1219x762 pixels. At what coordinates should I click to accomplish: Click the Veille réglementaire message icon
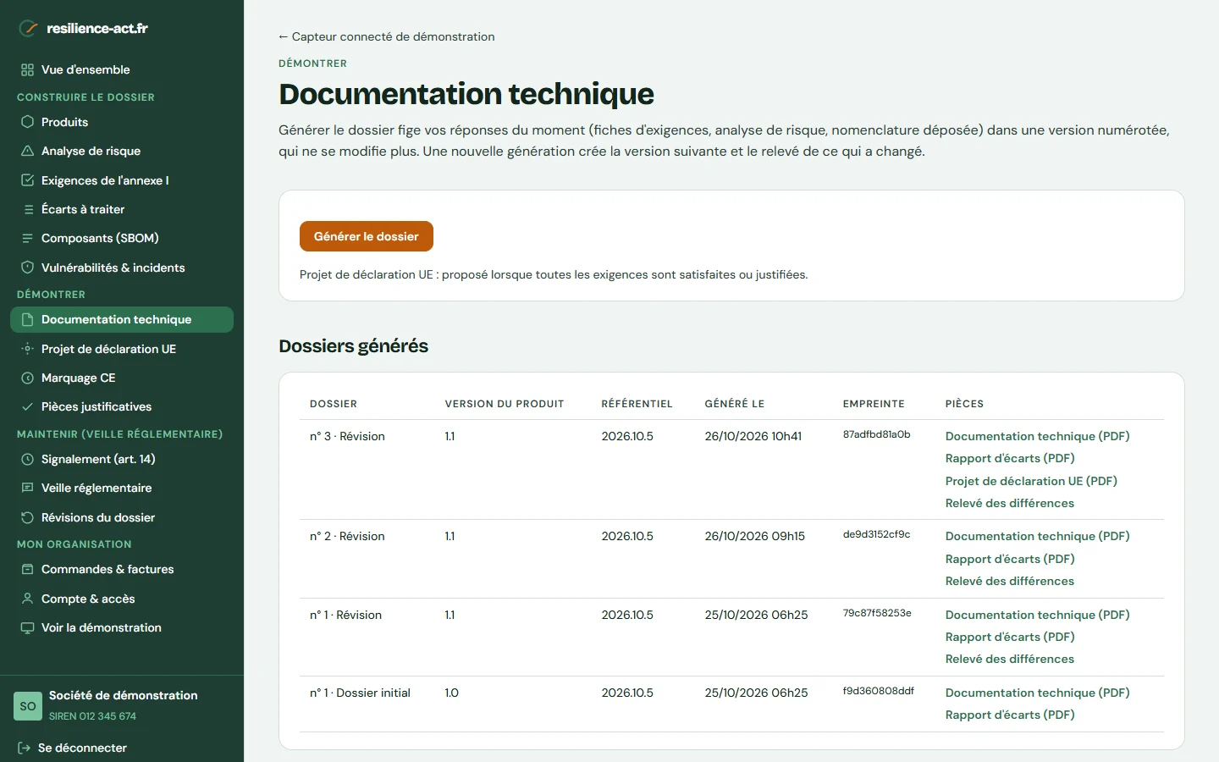coord(27,488)
